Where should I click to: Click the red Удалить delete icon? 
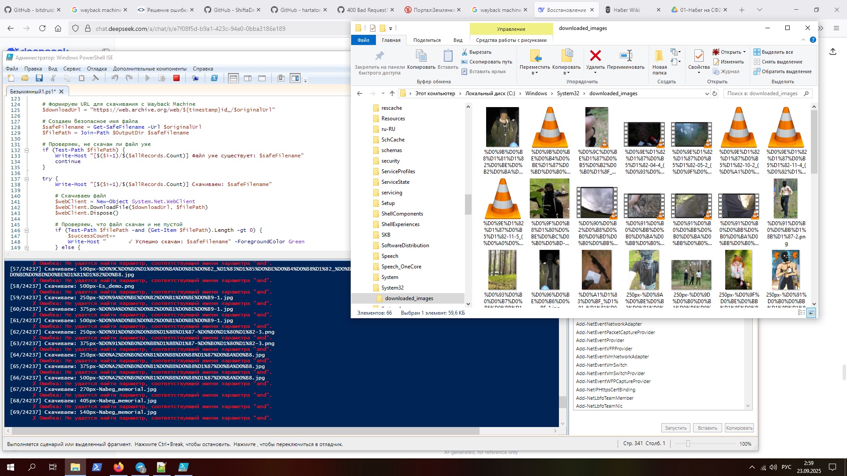tap(595, 56)
